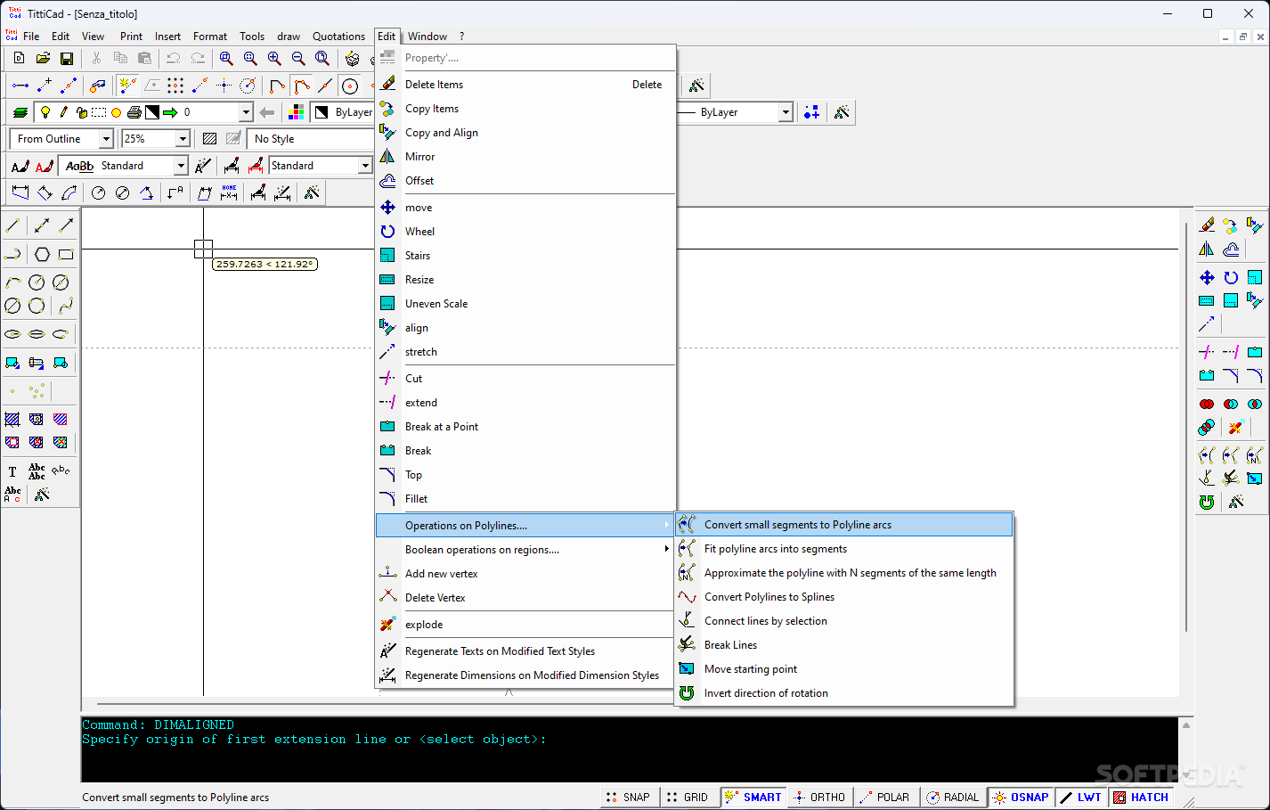The width and height of the screenshot is (1270, 810).
Task: Open the 25% scale dropdown
Action: pyautogui.click(x=183, y=139)
